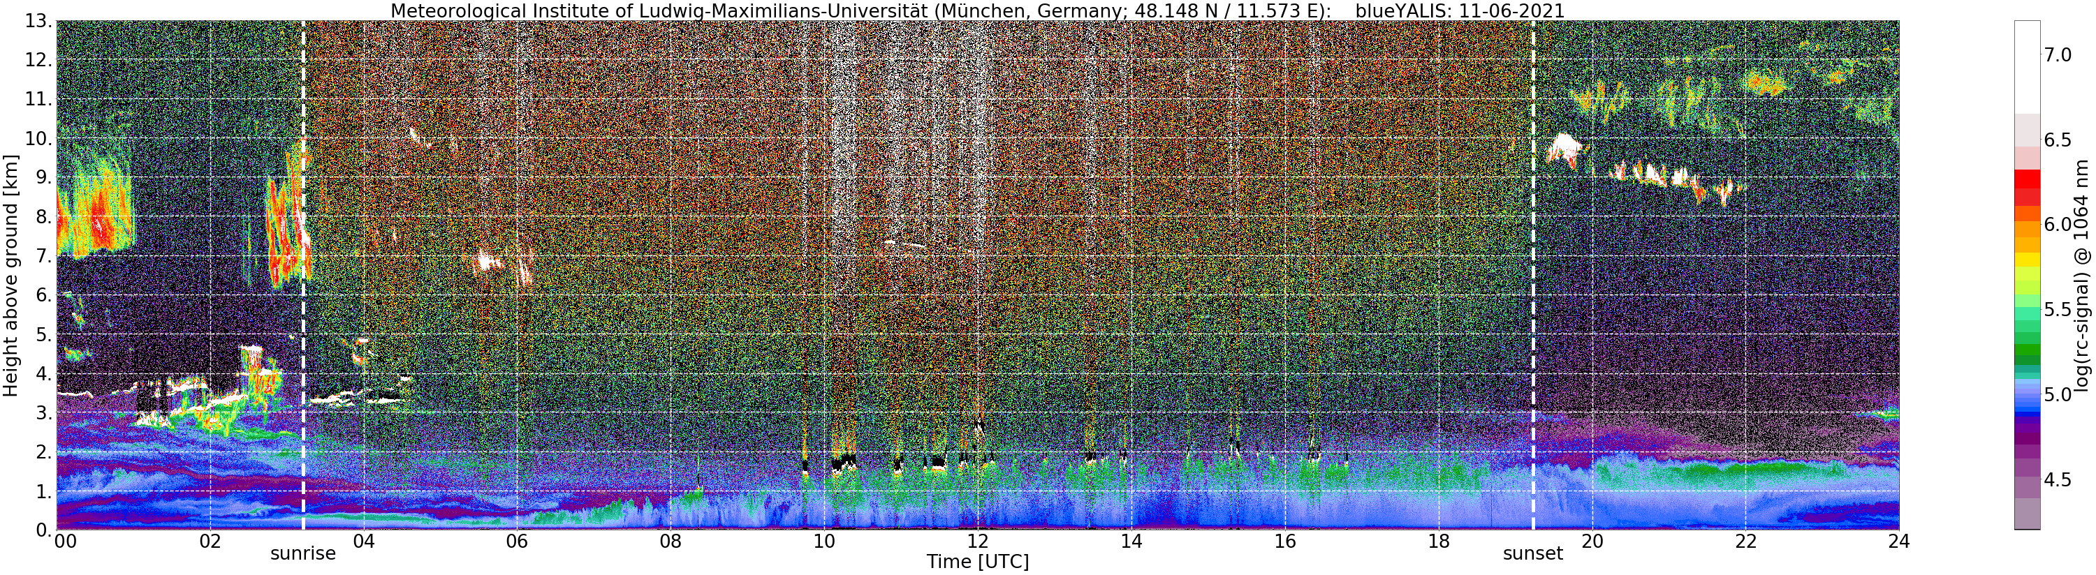
Task: Click the '04' time tick label
Action: [x=364, y=542]
